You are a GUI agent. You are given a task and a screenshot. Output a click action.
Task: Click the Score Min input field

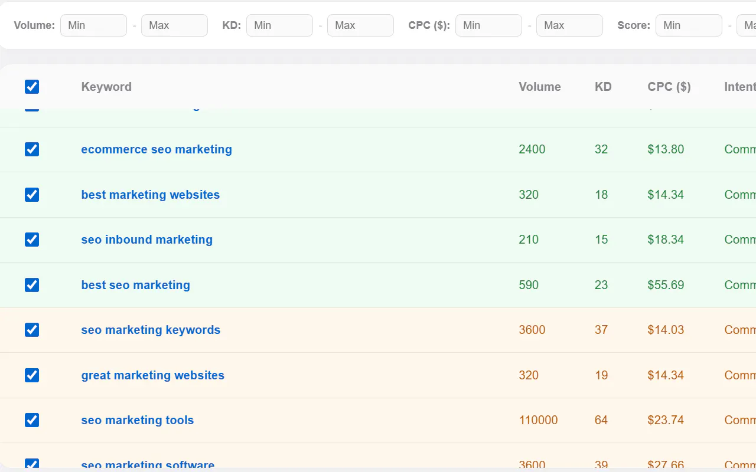(689, 25)
